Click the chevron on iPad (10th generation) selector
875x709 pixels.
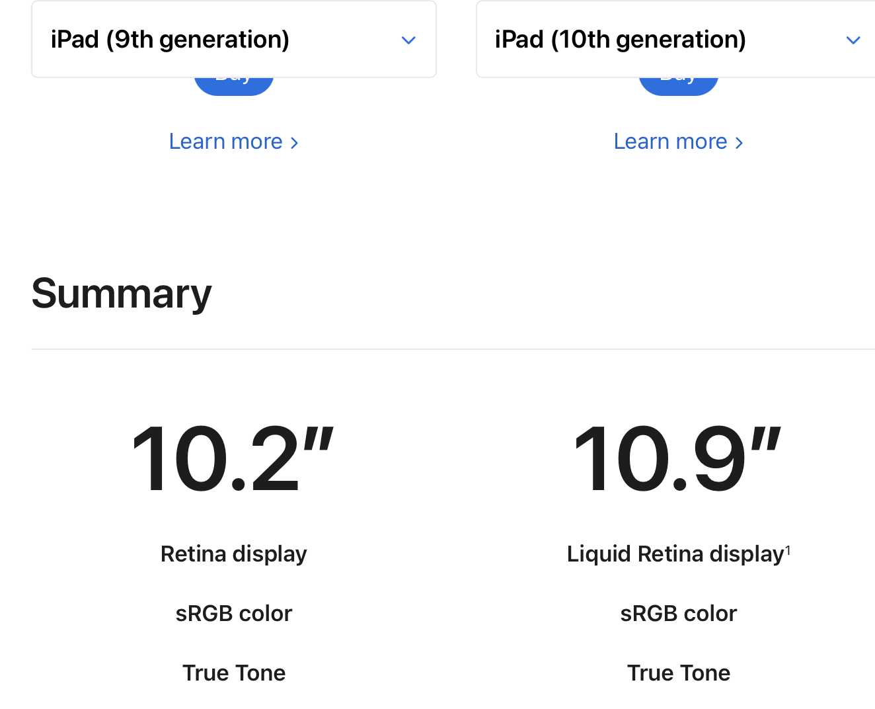[852, 40]
